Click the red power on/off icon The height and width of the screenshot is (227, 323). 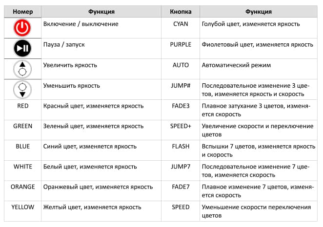click(22, 28)
